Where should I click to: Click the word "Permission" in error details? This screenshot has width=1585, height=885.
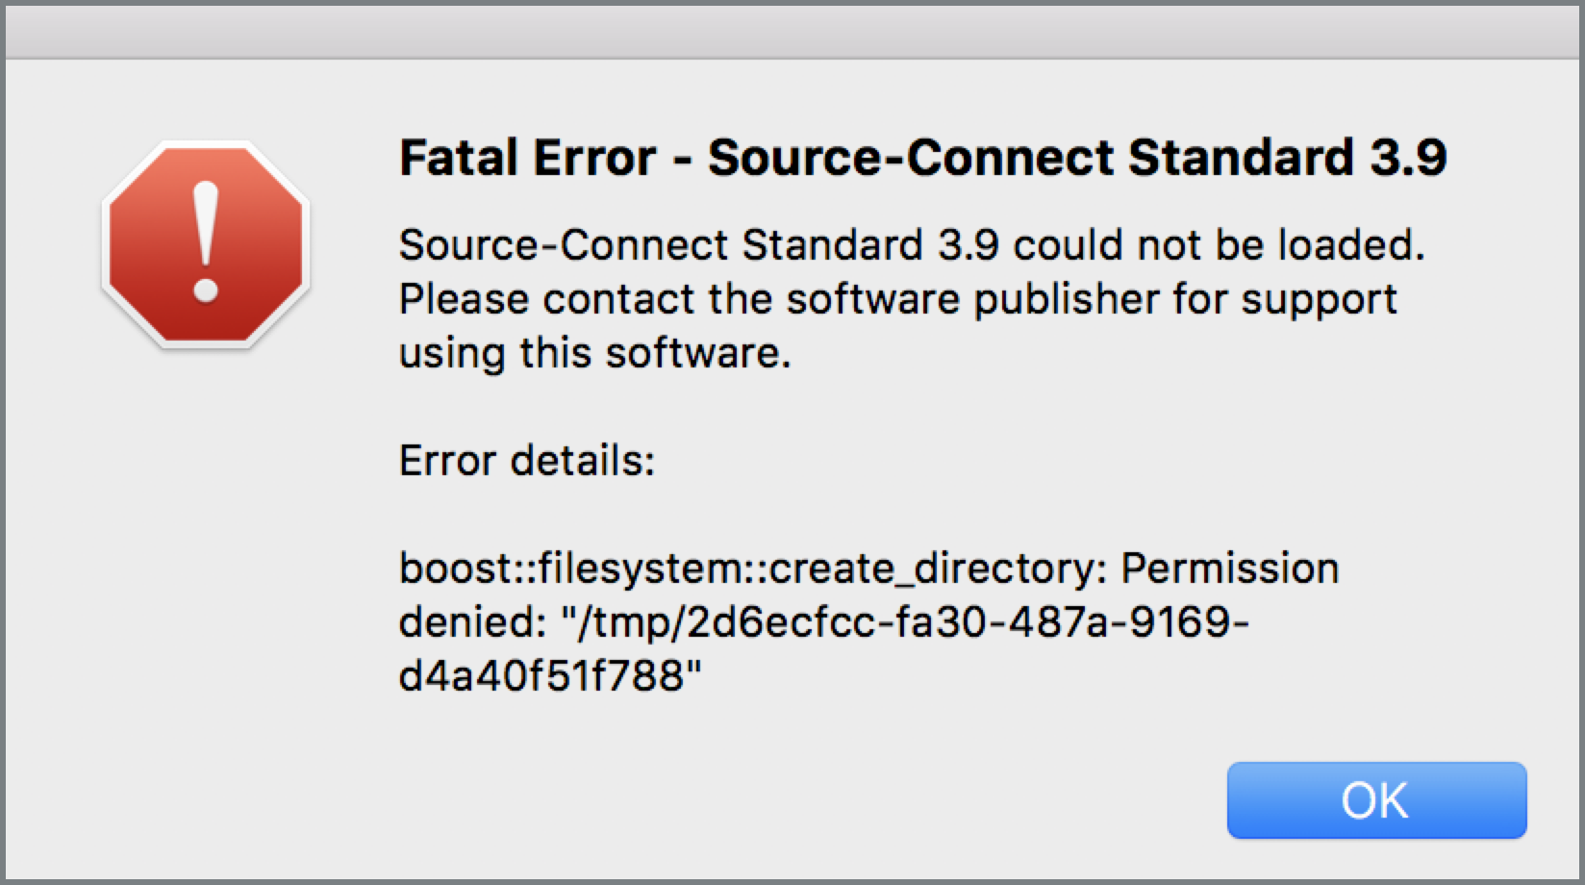point(1230,569)
